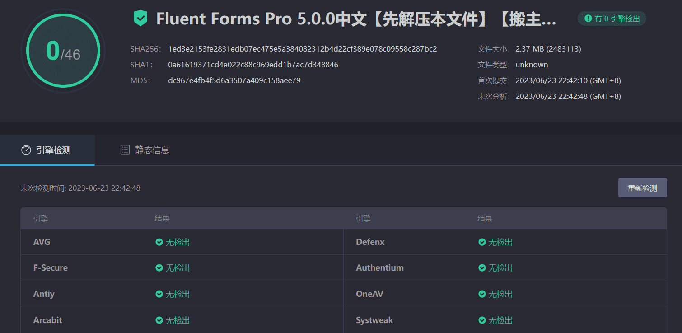Select the Defenx engine name
Screen dimensions: 682x333
pos(370,242)
